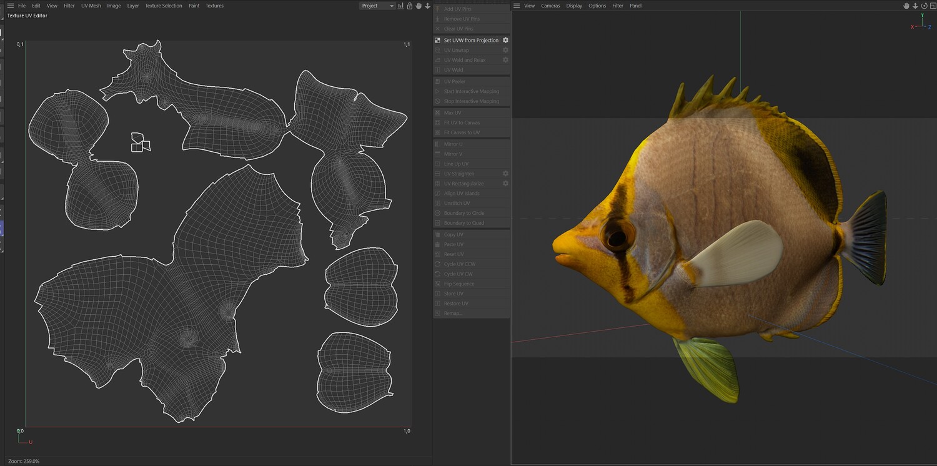This screenshot has height=466, width=937.
Task: Open the 3D viewport hamburger menu
Action: pos(517,6)
